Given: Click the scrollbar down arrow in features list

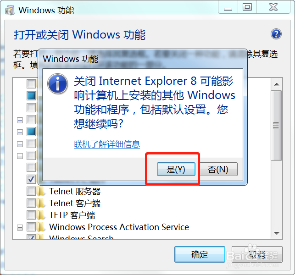Looking at the screenshot, I should (x=277, y=233).
